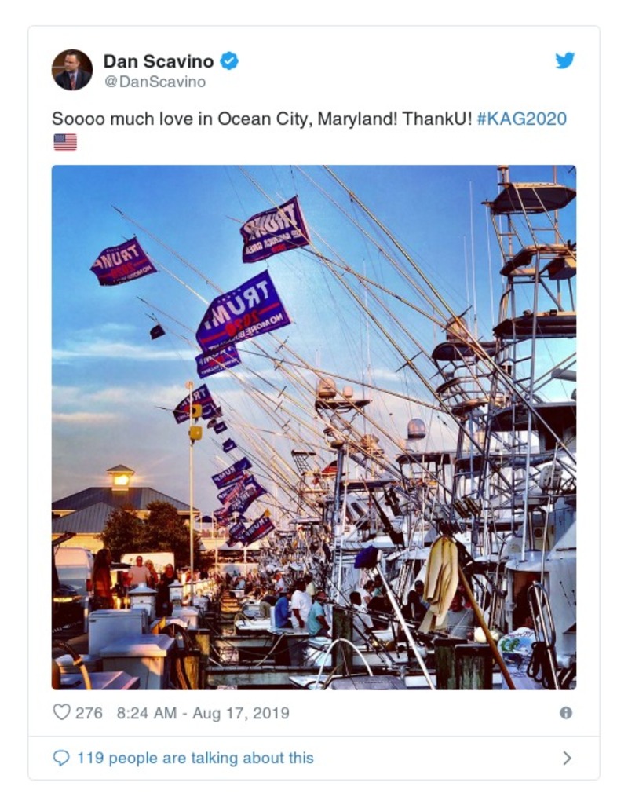Click the American flag emoji
This screenshot has height=808, width=628.
[x=65, y=141]
